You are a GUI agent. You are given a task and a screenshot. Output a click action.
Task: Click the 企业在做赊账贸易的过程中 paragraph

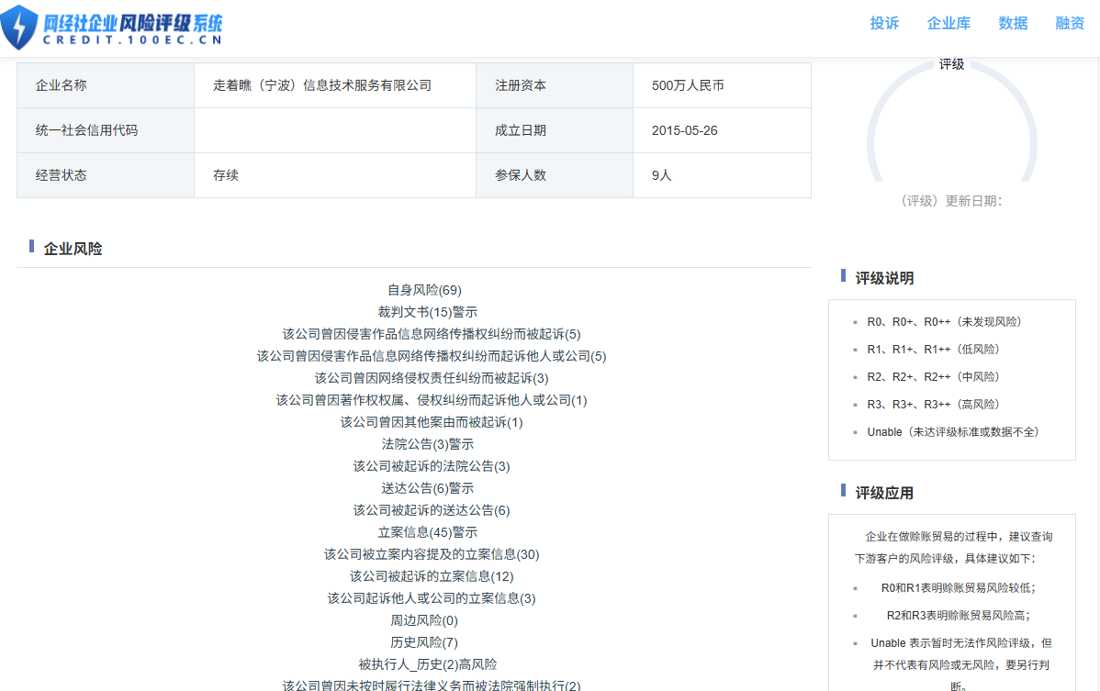click(x=953, y=547)
